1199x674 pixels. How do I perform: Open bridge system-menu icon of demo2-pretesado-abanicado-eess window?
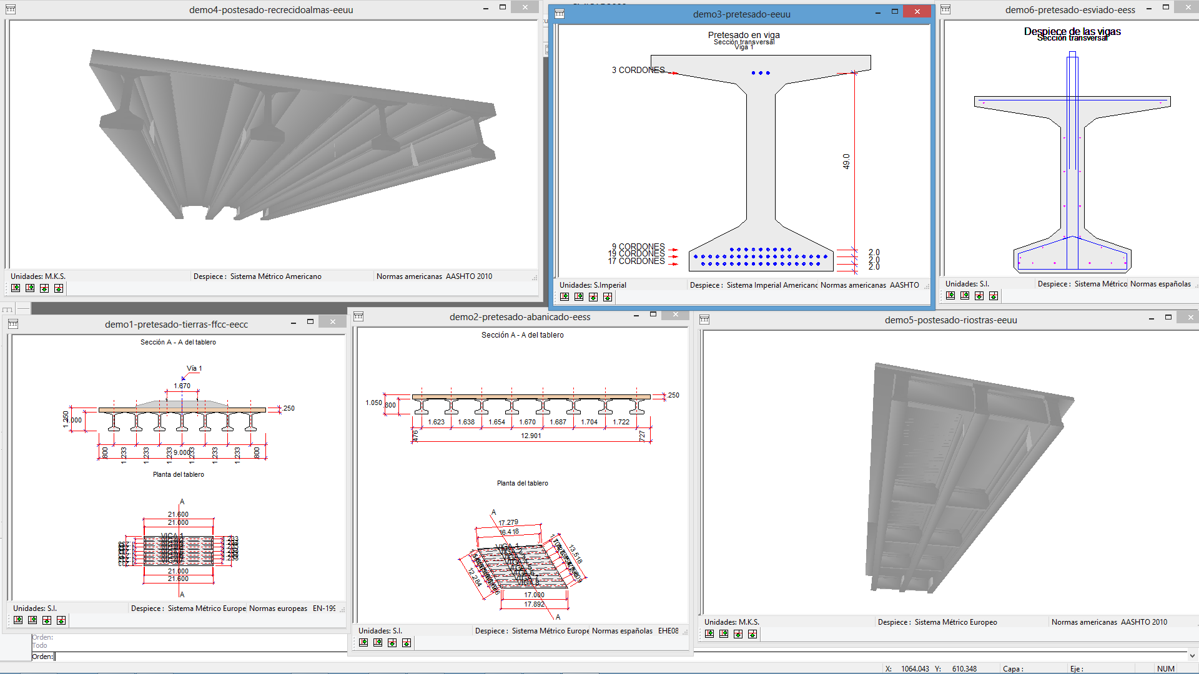point(358,317)
